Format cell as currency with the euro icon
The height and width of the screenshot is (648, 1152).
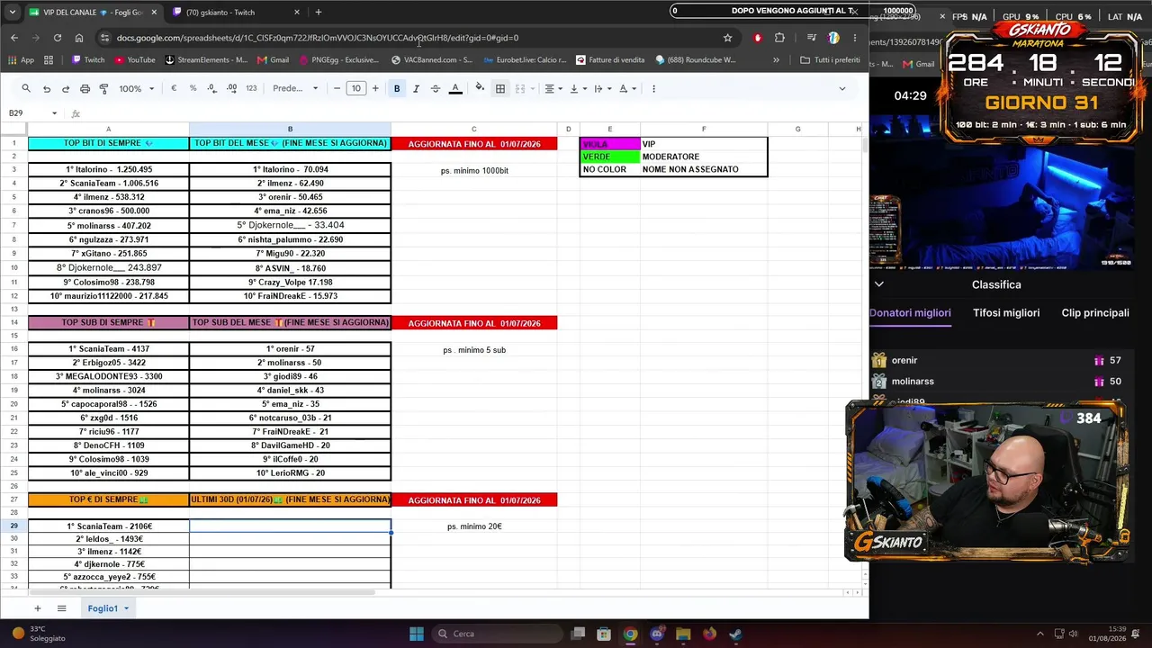[174, 88]
